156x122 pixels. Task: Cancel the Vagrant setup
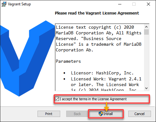[140, 114]
